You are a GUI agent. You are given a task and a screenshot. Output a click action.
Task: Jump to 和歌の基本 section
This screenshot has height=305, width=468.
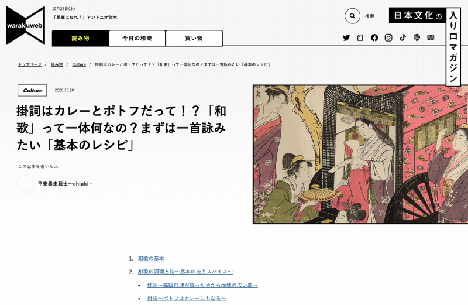point(151,258)
